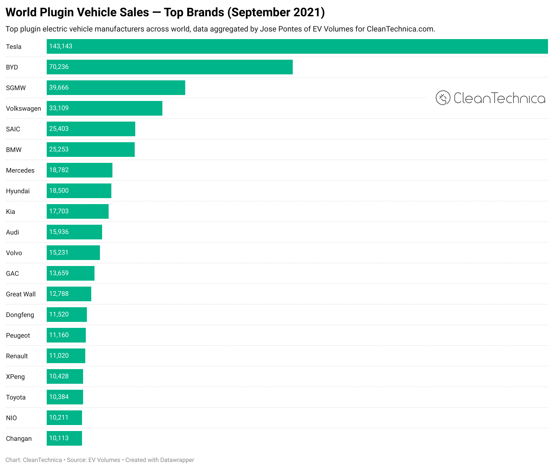Click the GAC bar showing 13,659

(70, 273)
